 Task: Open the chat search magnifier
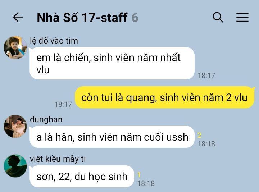pos(218,17)
